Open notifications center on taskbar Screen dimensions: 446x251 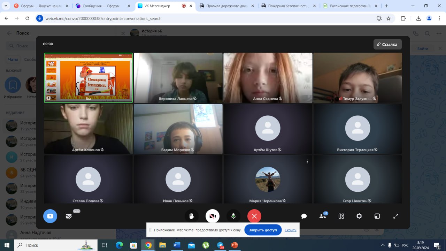[437, 245]
